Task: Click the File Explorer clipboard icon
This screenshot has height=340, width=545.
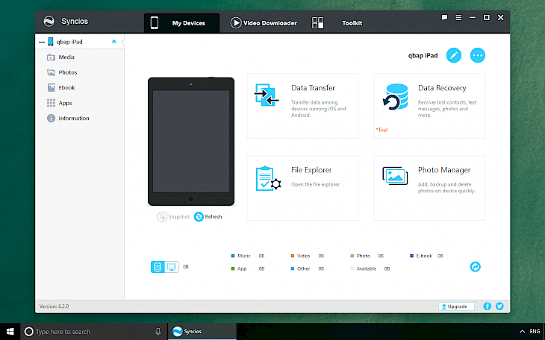Action: point(268,178)
